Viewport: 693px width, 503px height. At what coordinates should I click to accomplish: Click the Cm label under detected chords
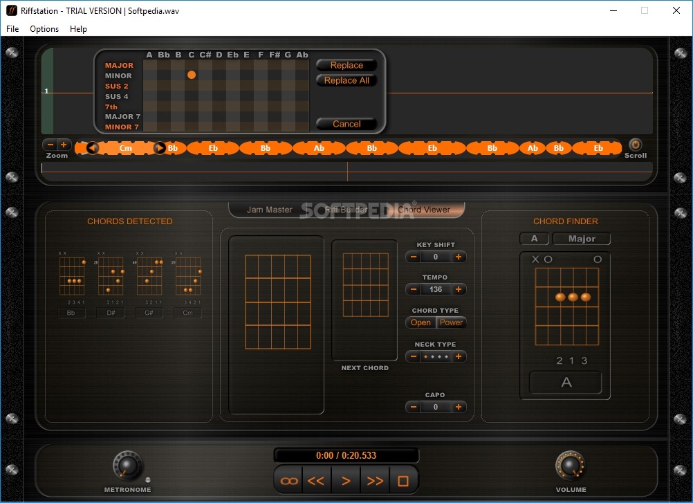tap(188, 313)
